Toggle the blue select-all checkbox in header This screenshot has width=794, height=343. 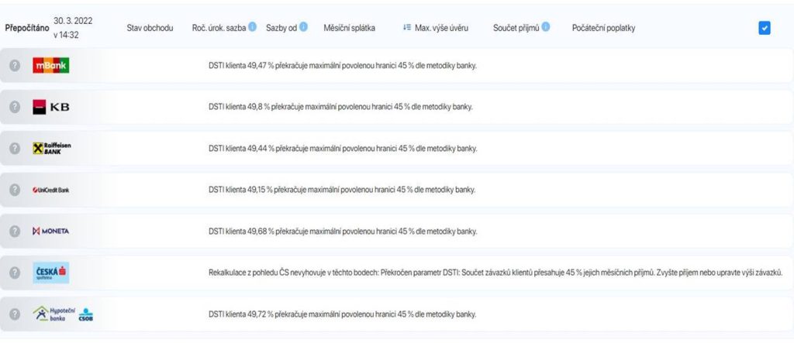coord(764,29)
